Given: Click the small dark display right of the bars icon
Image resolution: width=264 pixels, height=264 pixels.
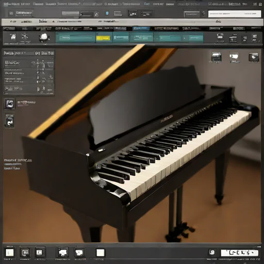Looking at the screenshot, I should pos(133,13).
